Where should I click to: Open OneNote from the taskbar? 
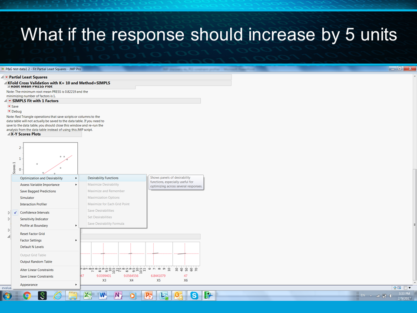(x=118, y=296)
